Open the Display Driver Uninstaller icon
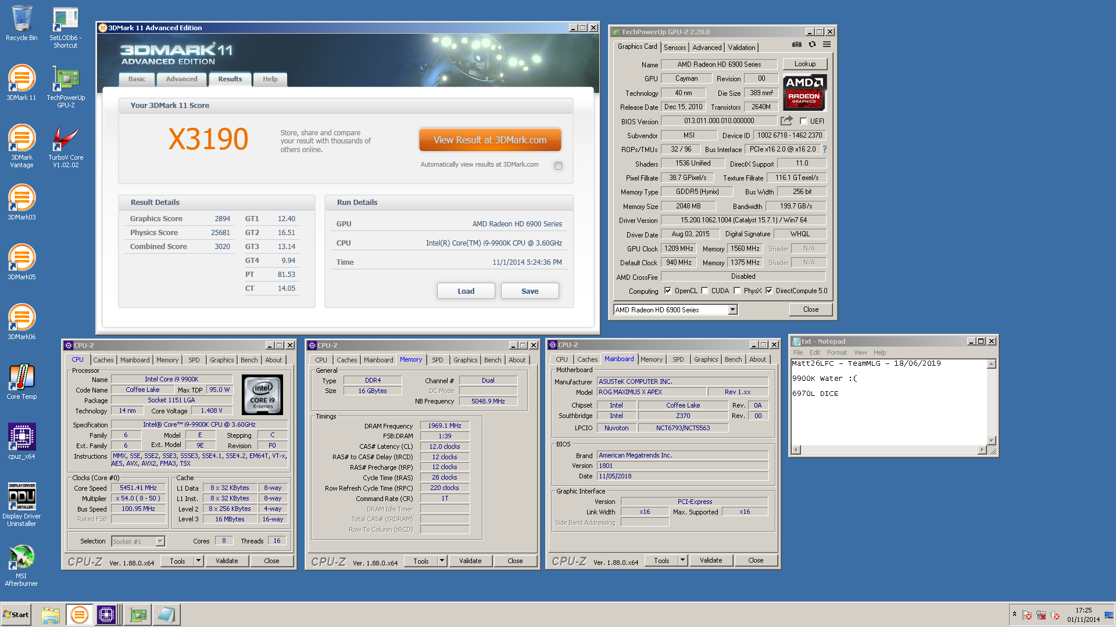1116x627 pixels. [22, 505]
